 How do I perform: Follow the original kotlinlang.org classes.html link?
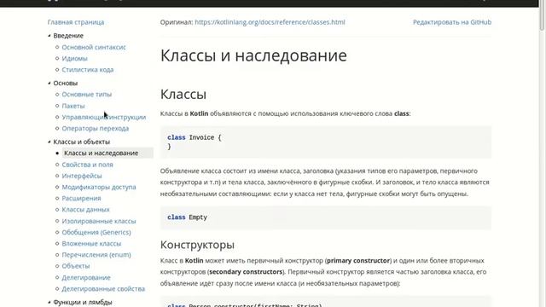[270, 22]
